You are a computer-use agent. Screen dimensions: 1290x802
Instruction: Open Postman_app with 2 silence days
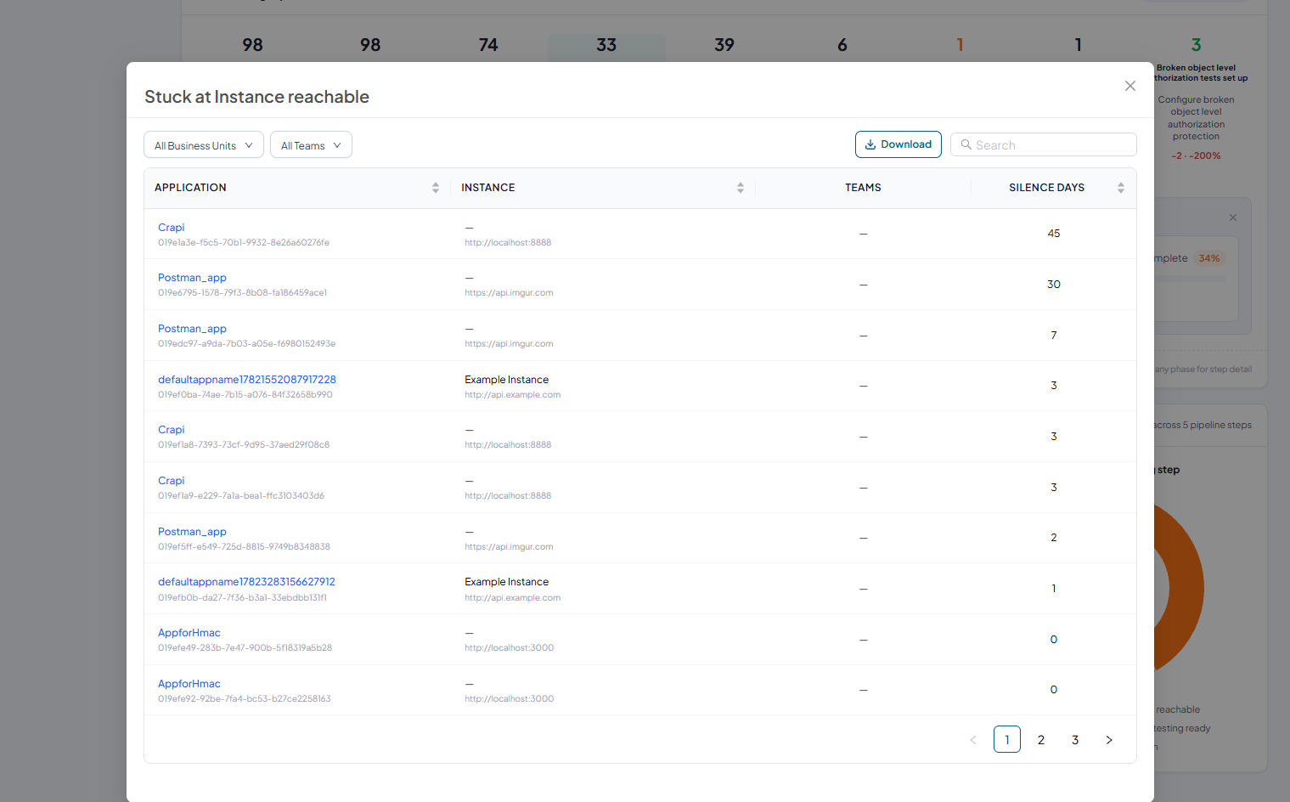[192, 532]
